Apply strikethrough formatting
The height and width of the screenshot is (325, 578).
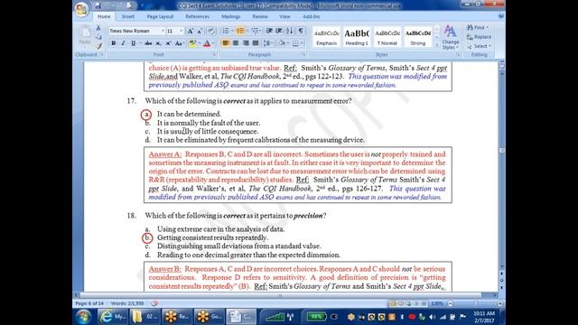coord(148,43)
